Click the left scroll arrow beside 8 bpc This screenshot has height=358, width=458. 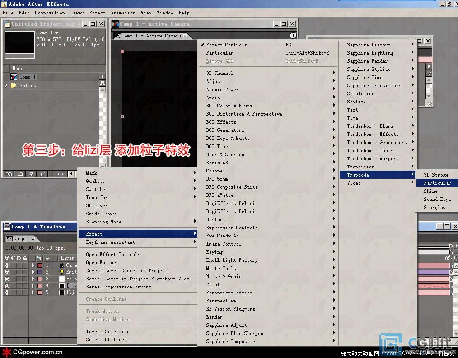point(71,174)
